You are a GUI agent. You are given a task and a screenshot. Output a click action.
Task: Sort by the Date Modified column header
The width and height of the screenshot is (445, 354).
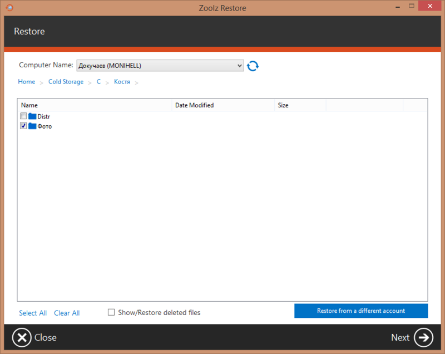[x=223, y=105]
